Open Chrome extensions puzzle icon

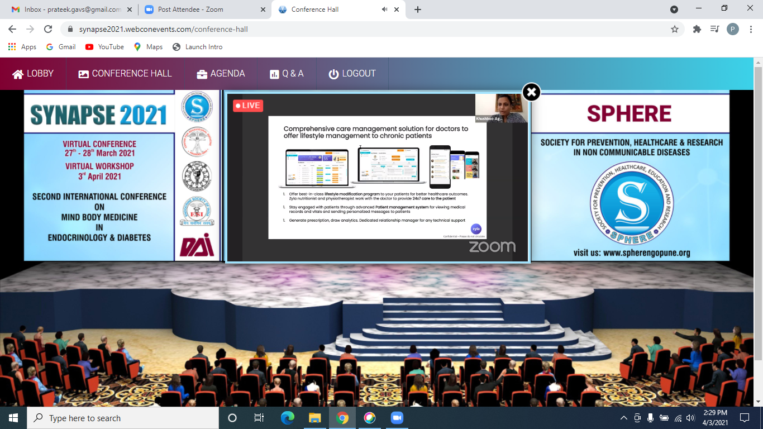click(697, 29)
